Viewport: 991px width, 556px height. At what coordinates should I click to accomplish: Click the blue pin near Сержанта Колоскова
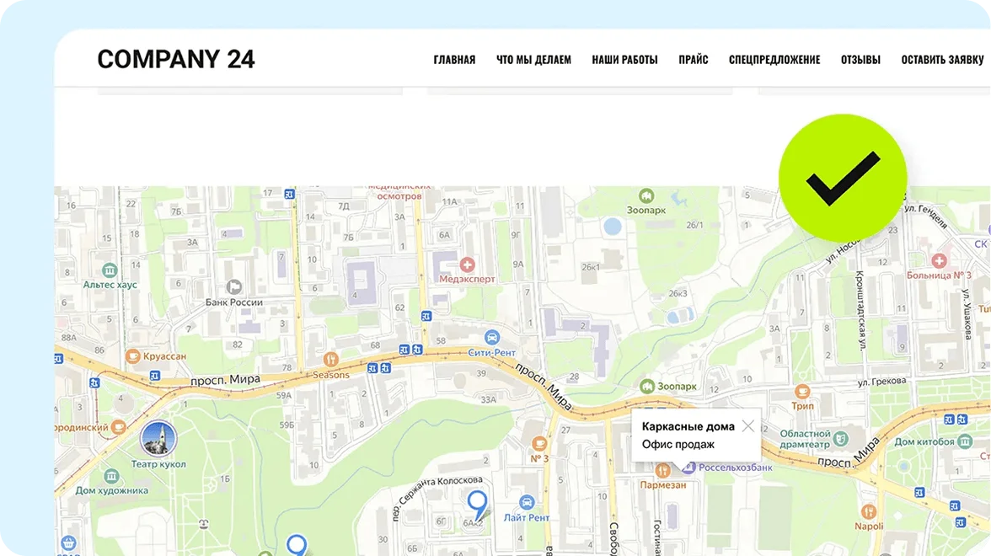point(478,504)
